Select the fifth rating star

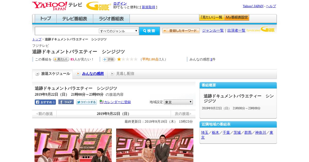136,59
